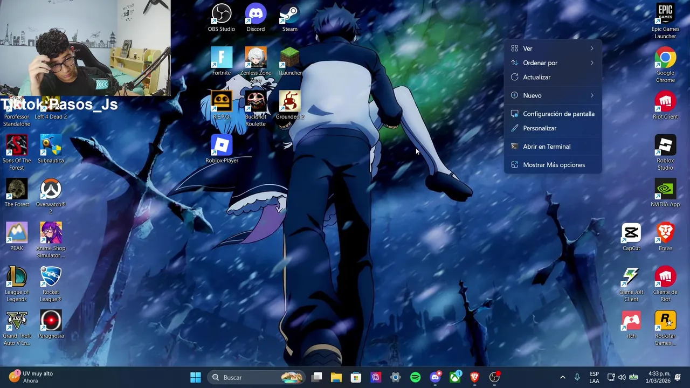This screenshot has width=690, height=388.
Task: Open Brave browser from the taskbar
Action: click(474, 377)
